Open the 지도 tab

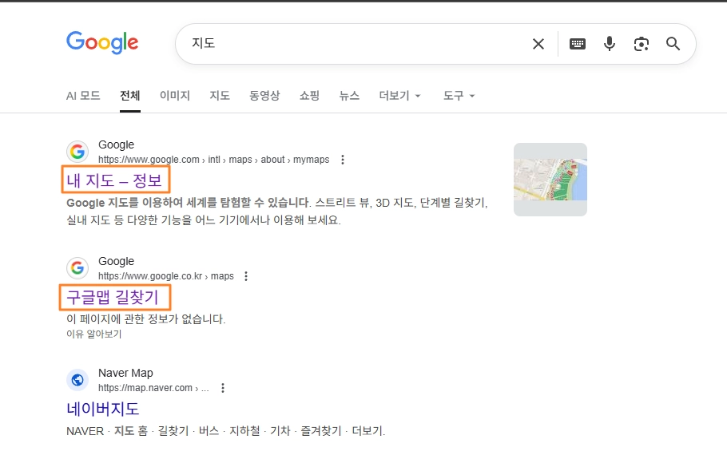220,96
